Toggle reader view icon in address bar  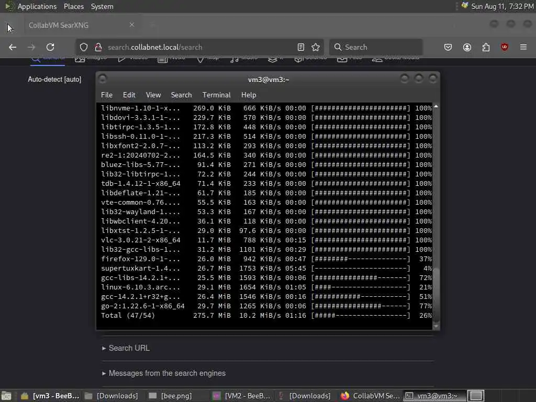coord(301,47)
